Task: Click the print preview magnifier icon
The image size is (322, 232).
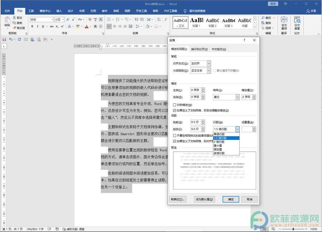Action: coord(39,40)
